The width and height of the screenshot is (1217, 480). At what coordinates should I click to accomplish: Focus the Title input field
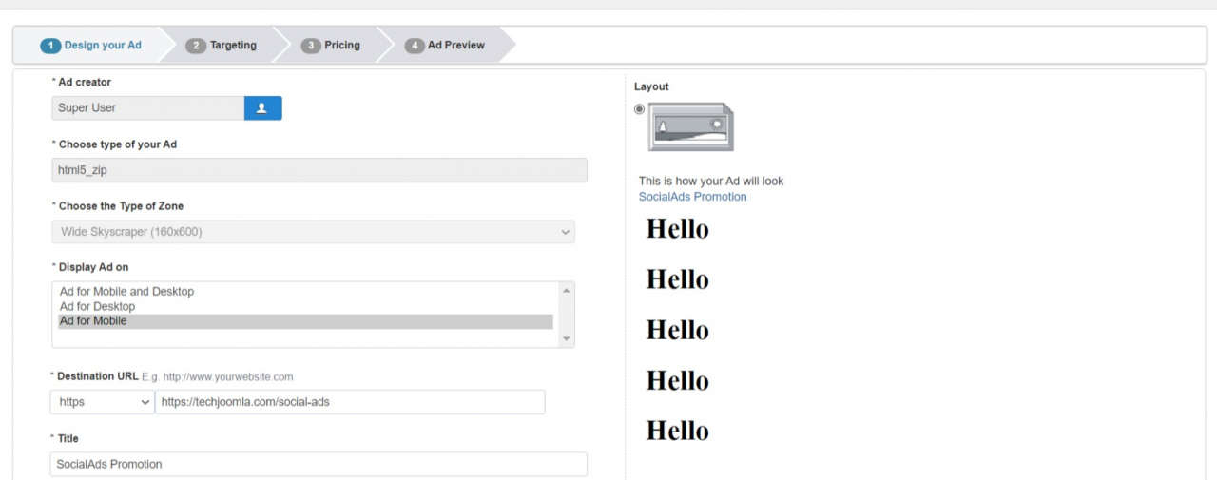(x=319, y=465)
